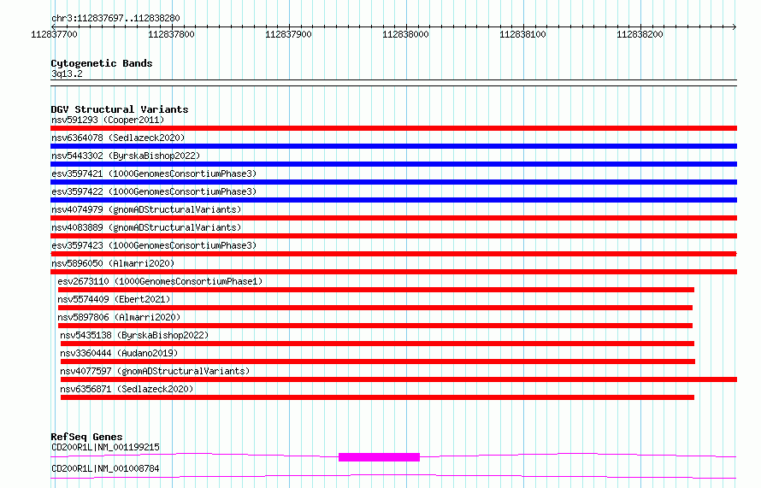
Task: Select the red bar under nsv5574409
Action: tap(375, 308)
